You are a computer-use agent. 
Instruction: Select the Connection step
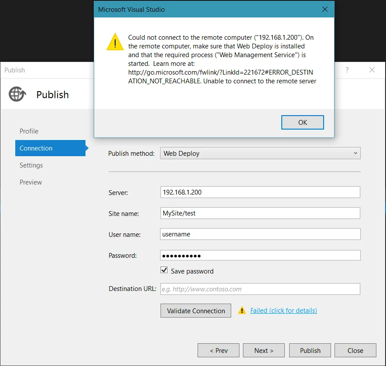(50, 148)
